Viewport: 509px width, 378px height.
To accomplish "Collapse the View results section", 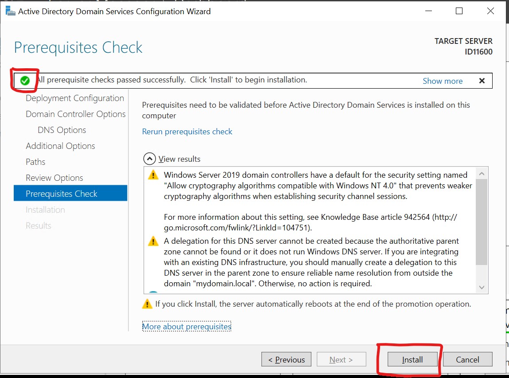I will point(149,159).
